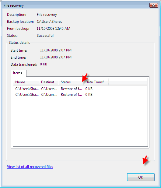Image resolution: width=161 pixels, height=188 pixels.
Task: Click second row Restore of f... status
Action: [x=72, y=95]
